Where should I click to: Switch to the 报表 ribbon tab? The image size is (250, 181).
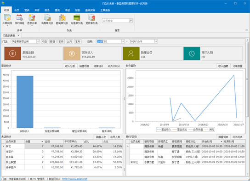click(78, 10)
